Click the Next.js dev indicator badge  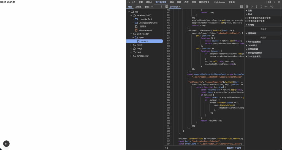[x=6, y=144]
